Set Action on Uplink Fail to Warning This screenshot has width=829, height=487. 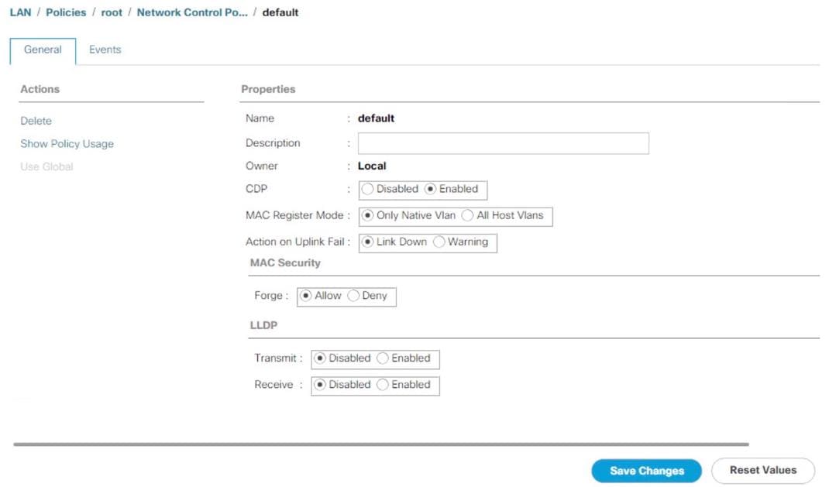(439, 242)
